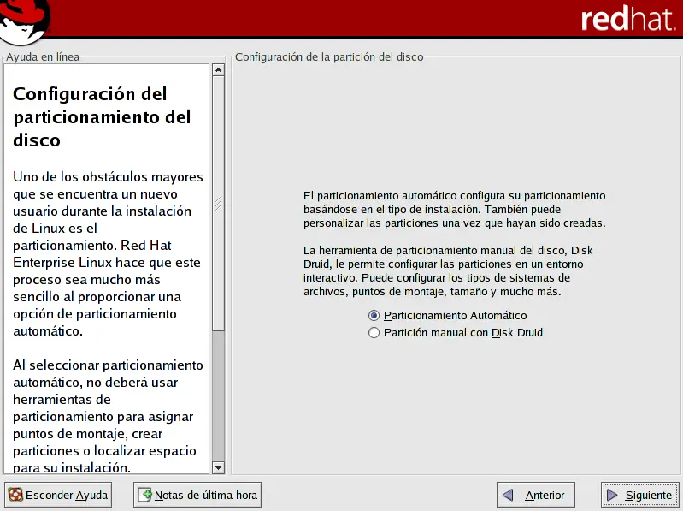Click the divider handle between help and main panels

click(x=228, y=265)
